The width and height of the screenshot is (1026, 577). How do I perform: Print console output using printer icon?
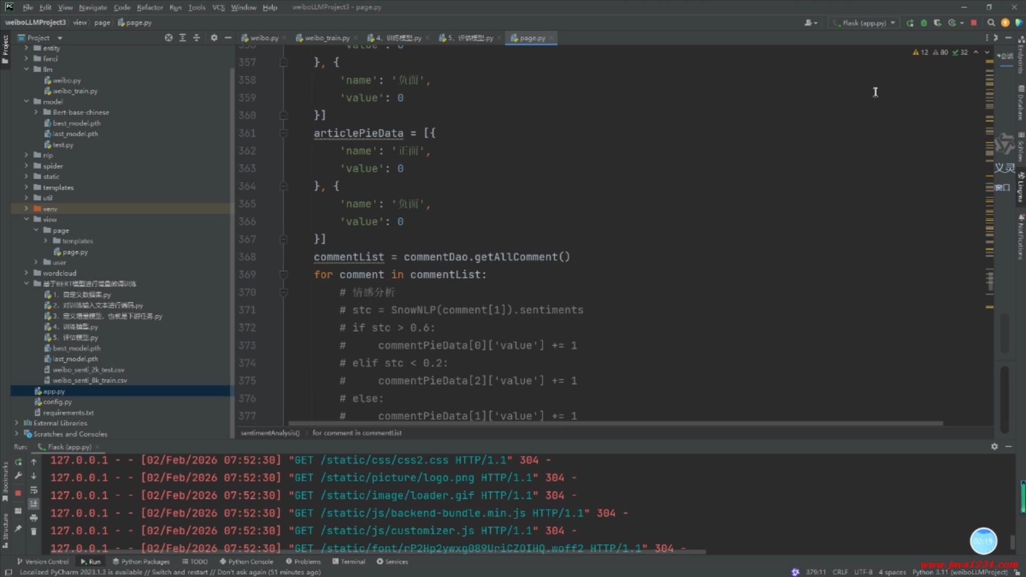34,518
